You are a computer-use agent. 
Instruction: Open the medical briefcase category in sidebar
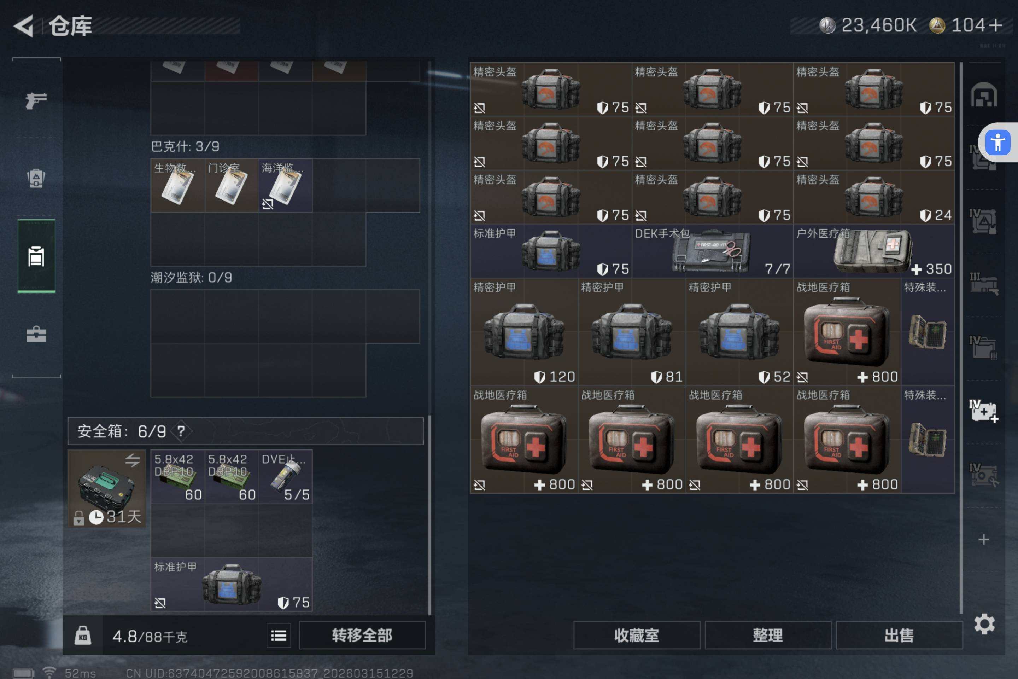point(36,334)
